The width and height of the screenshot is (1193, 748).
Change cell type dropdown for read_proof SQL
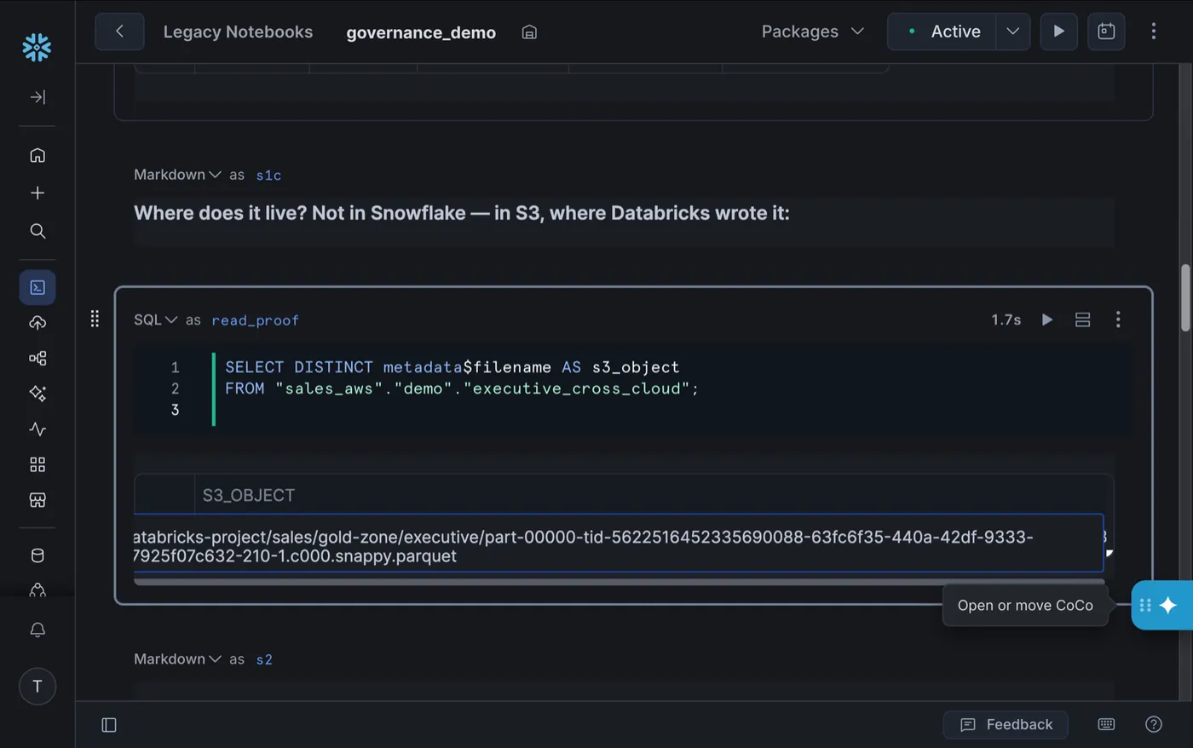click(155, 319)
